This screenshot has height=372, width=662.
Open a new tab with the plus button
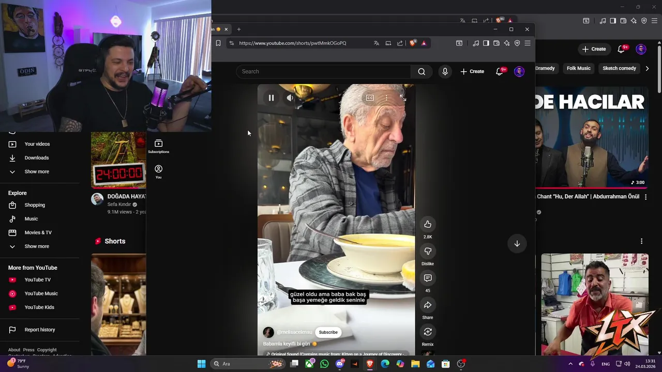(x=239, y=29)
